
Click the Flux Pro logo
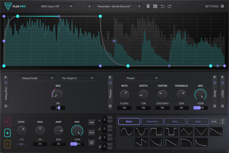[8, 6]
